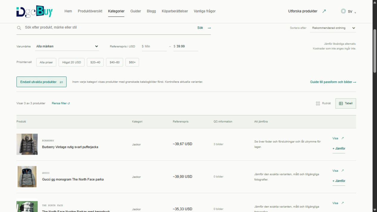
Task: Click the Burberry Vintage rutig svart pufferjacka title
Action: point(70,147)
